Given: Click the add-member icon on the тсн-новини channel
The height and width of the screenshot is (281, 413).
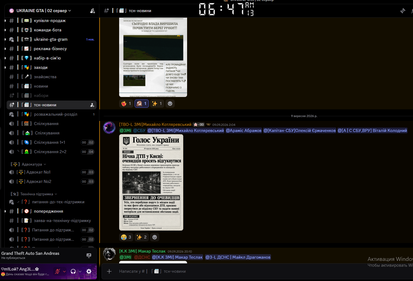Looking at the screenshot, I should click(92, 105).
